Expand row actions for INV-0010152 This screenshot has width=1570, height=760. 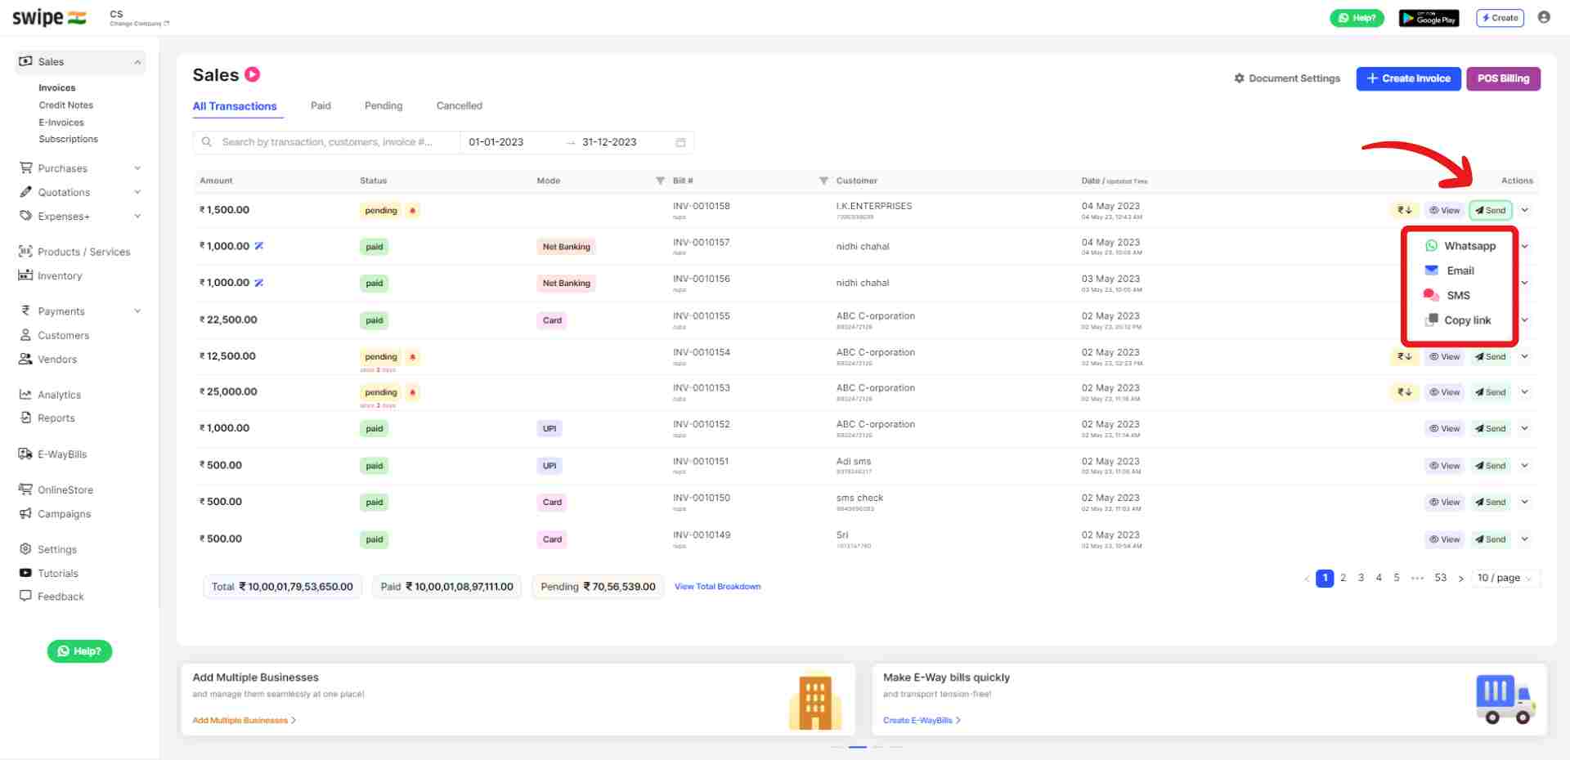[1525, 428]
